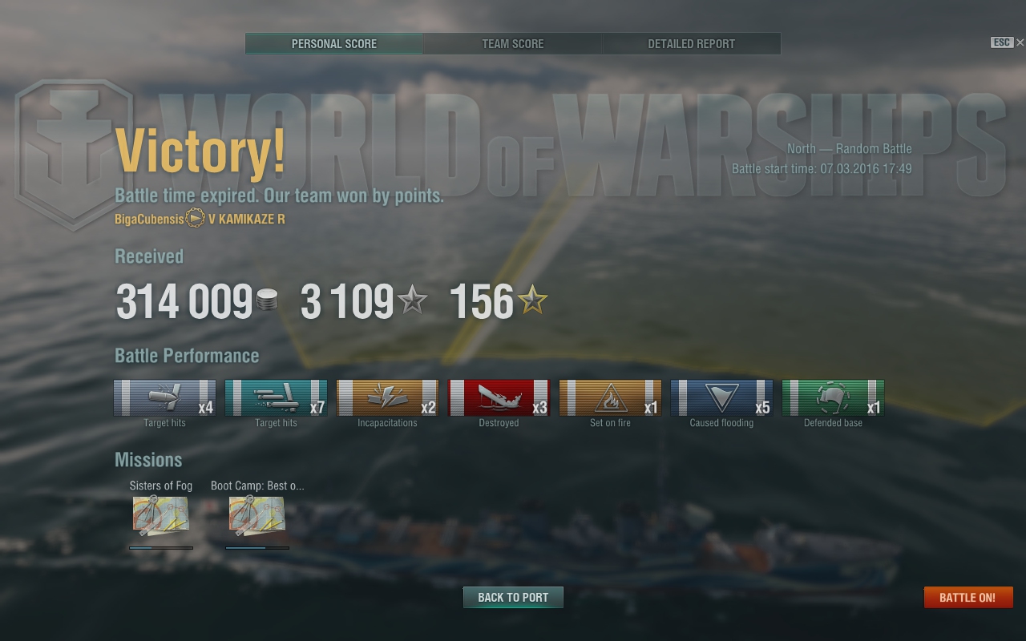The image size is (1026, 641).
Task: Click the torpedo Target hits x7 ribbon
Action: pyautogui.click(x=276, y=397)
